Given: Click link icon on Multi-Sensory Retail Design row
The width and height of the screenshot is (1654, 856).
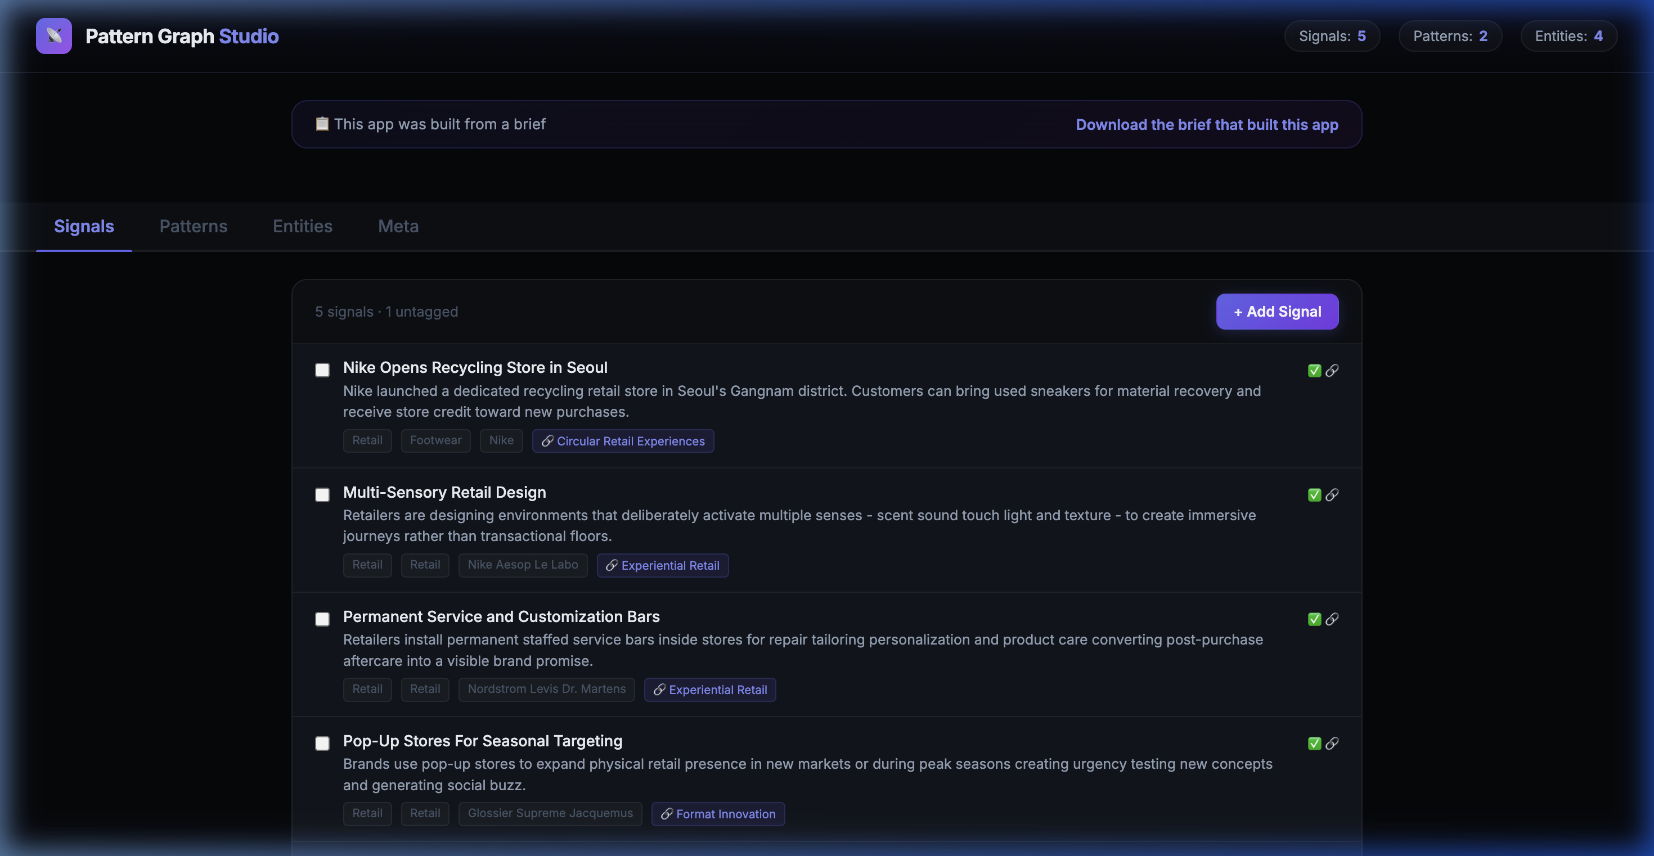Looking at the screenshot, I should tap(1332, 495).
